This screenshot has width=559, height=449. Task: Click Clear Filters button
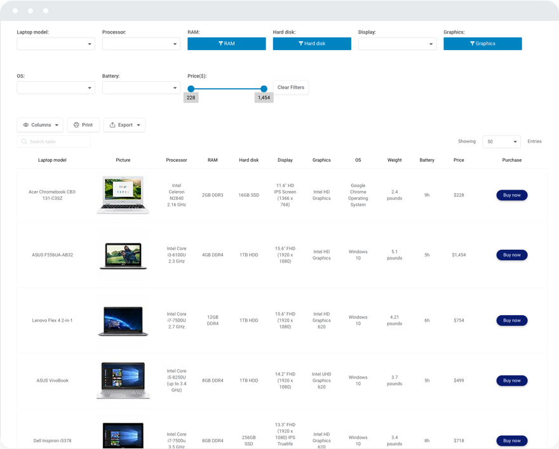click(x=291, y=88)
